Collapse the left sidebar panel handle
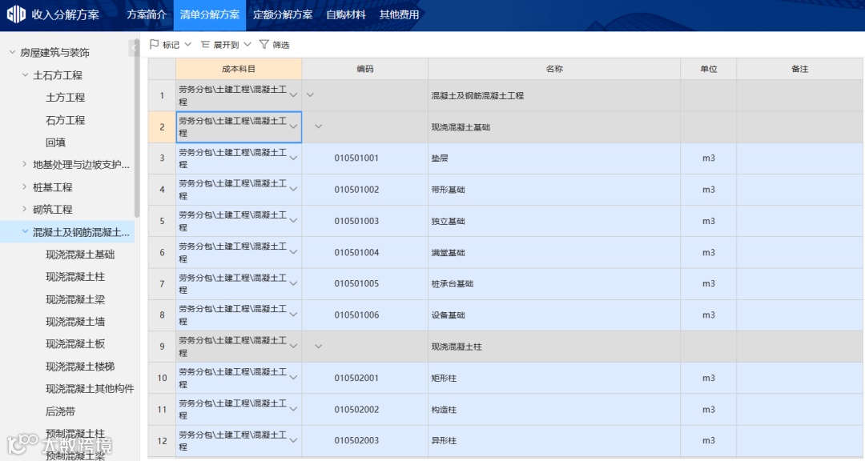 (x=134, y=48)
